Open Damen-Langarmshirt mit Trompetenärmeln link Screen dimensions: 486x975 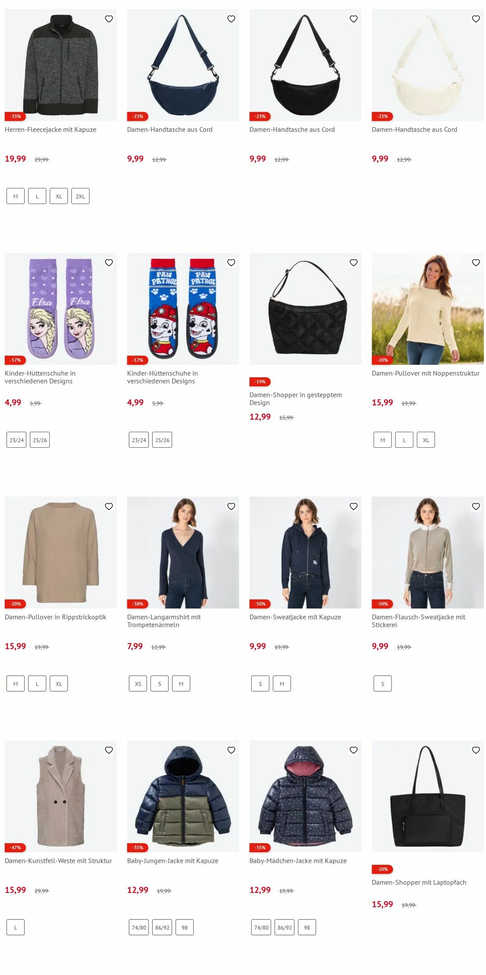(164, 621)
